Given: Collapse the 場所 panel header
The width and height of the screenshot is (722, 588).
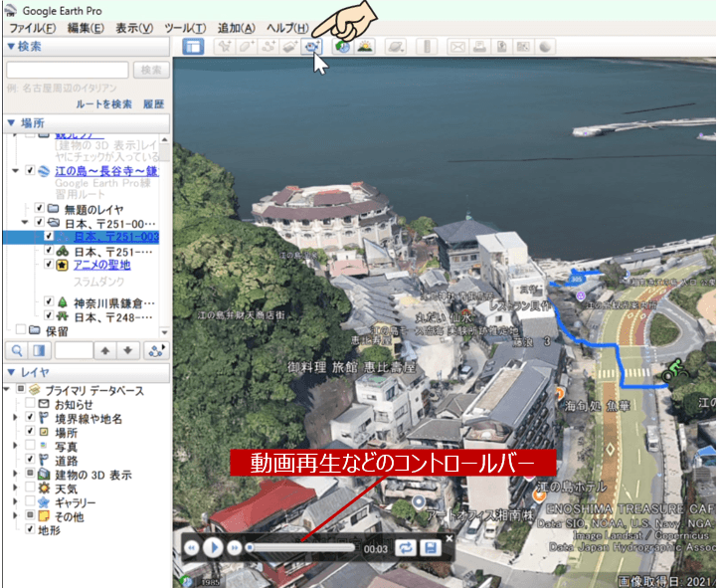Looking at the screenshot, I should [x=11, y=122].
